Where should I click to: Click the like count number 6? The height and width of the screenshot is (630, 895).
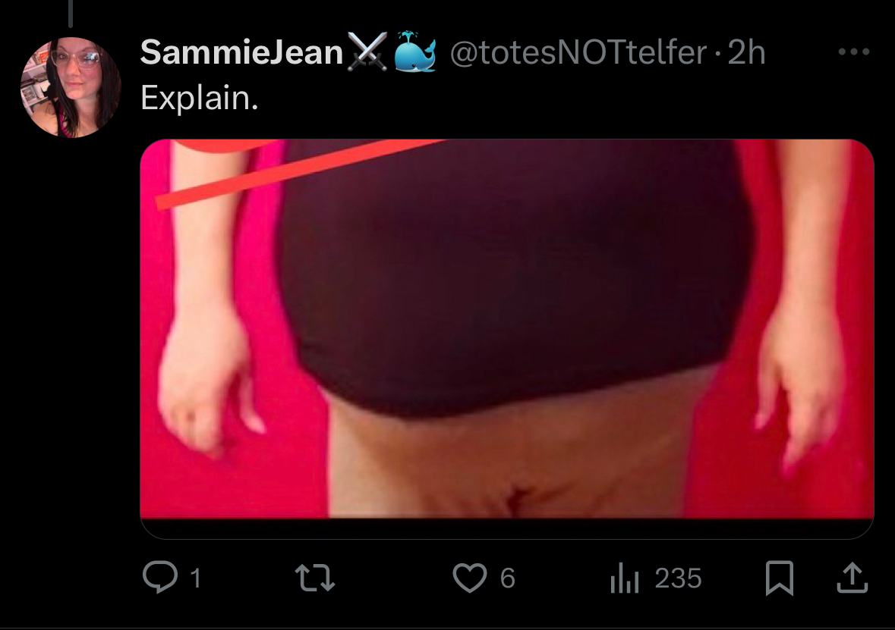[x=507, y=578]
